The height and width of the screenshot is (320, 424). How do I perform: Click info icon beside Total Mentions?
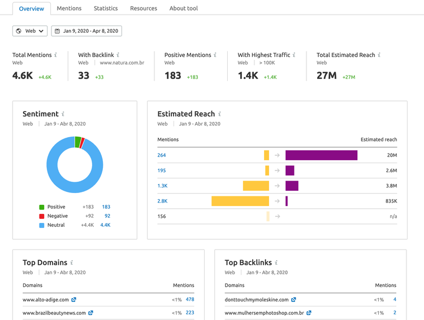55,55
